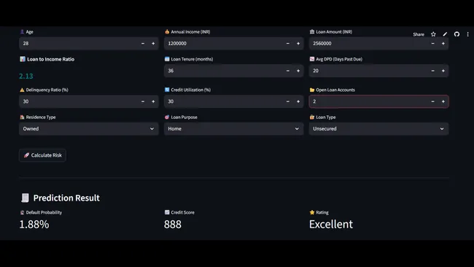This screenshot has width=474, height=267.
Task: Open the edit pencil icon
Action: (x=445, y=34)
